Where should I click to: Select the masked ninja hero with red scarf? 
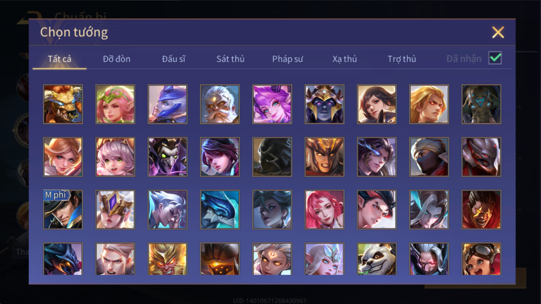tap(429, 157)
